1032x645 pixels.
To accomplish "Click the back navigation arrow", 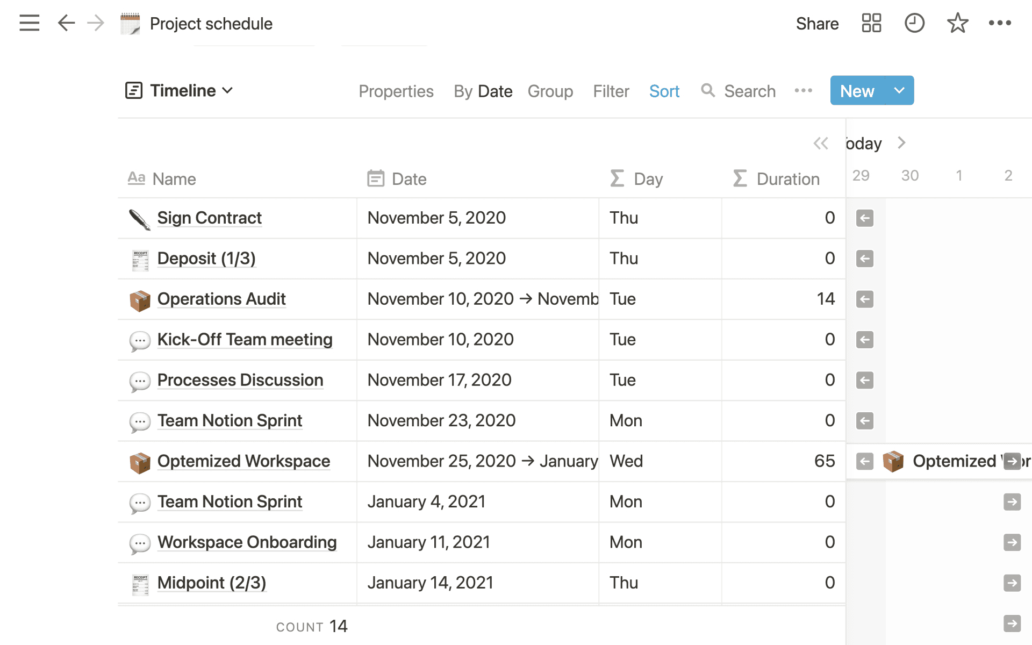I will pos(66,23).
